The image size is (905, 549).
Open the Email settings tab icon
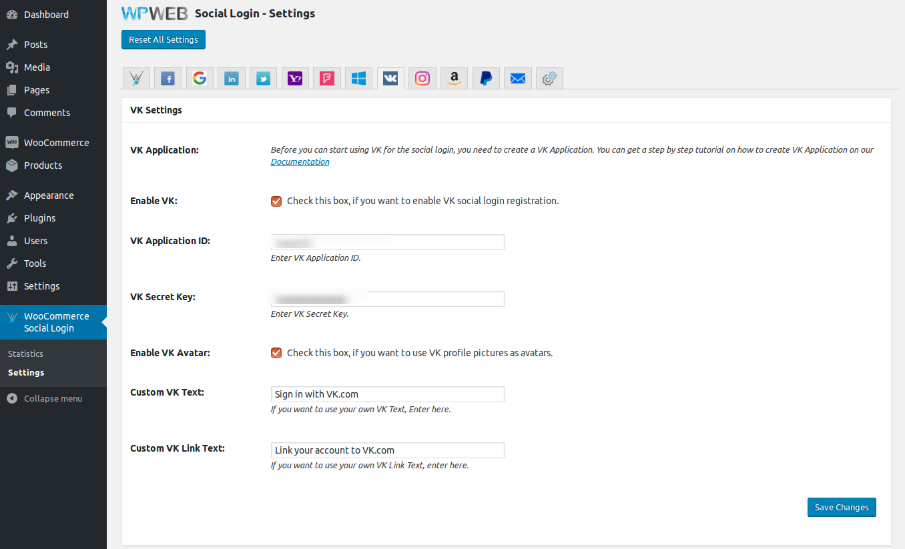tap(518, 79)
